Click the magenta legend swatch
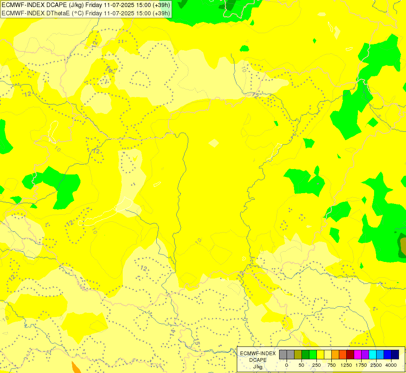The height and width of the screenshot is (373, 406). tap(357, 355)
